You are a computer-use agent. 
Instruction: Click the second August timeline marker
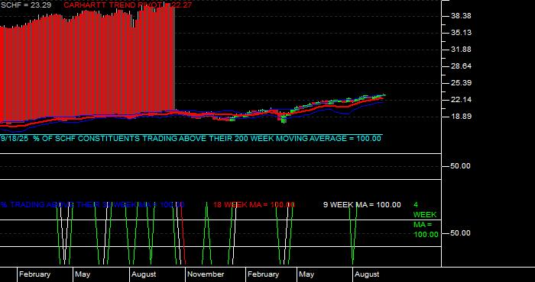coord(367,274)
